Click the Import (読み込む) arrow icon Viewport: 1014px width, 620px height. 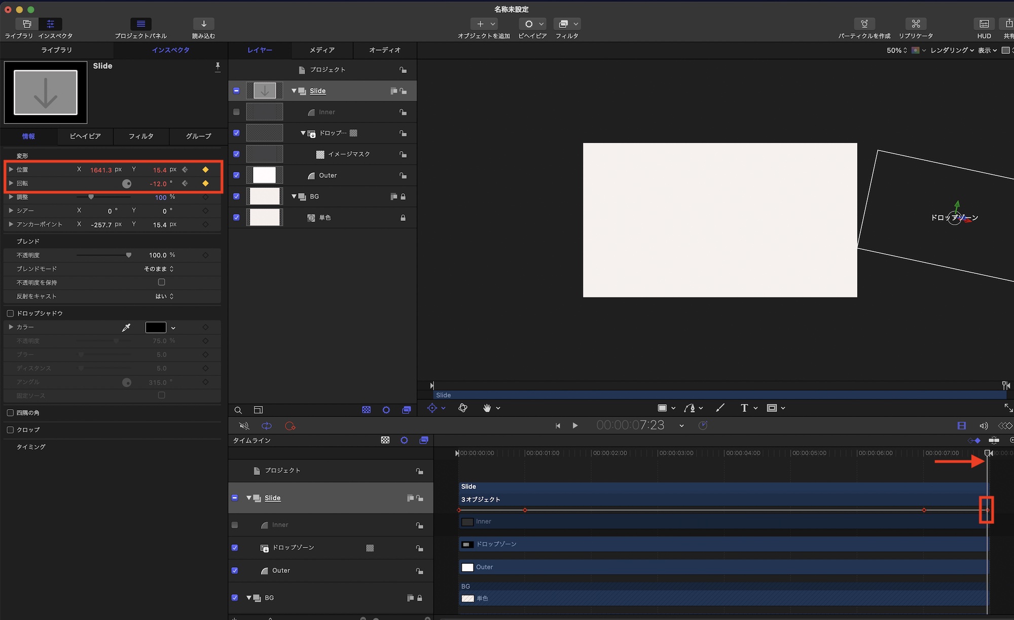pyautogui.click(x=203, y=24)
